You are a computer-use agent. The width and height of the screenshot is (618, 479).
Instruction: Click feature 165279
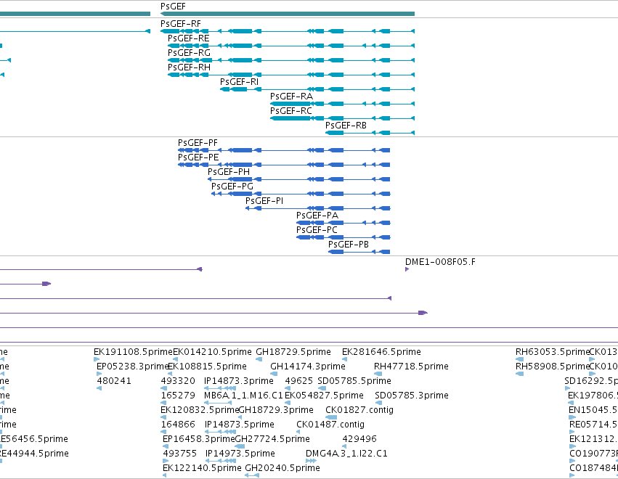point(178,395)
